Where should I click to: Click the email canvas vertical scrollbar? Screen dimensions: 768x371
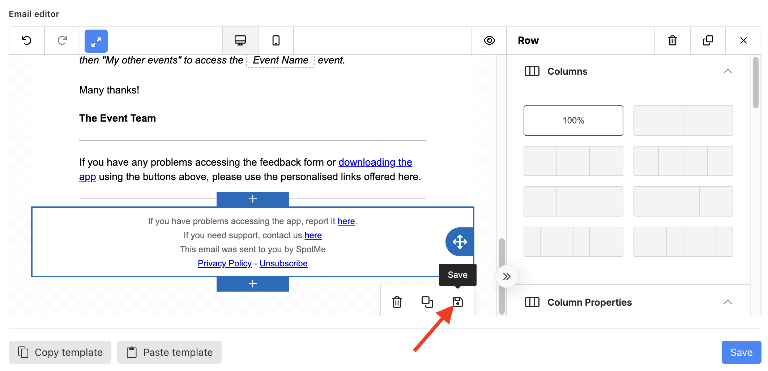[x=502, y=276]
